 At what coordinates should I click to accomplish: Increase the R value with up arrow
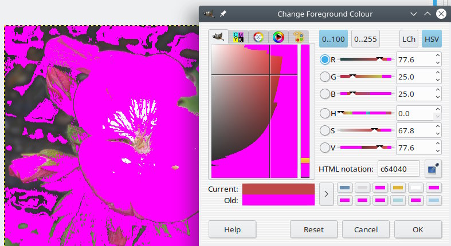pos(438,55)
